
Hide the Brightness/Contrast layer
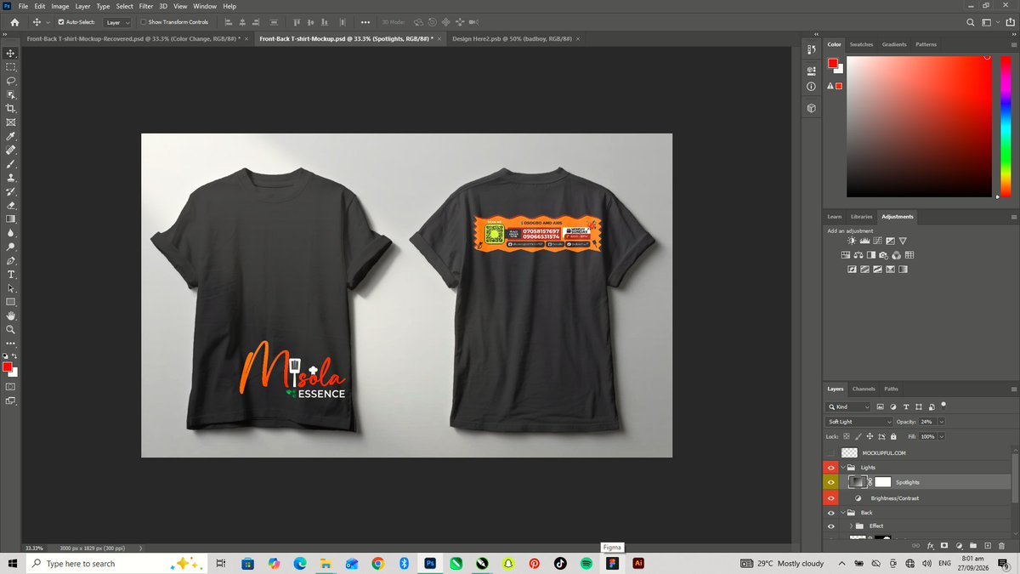pyautogui.click(x=831, y=497)
